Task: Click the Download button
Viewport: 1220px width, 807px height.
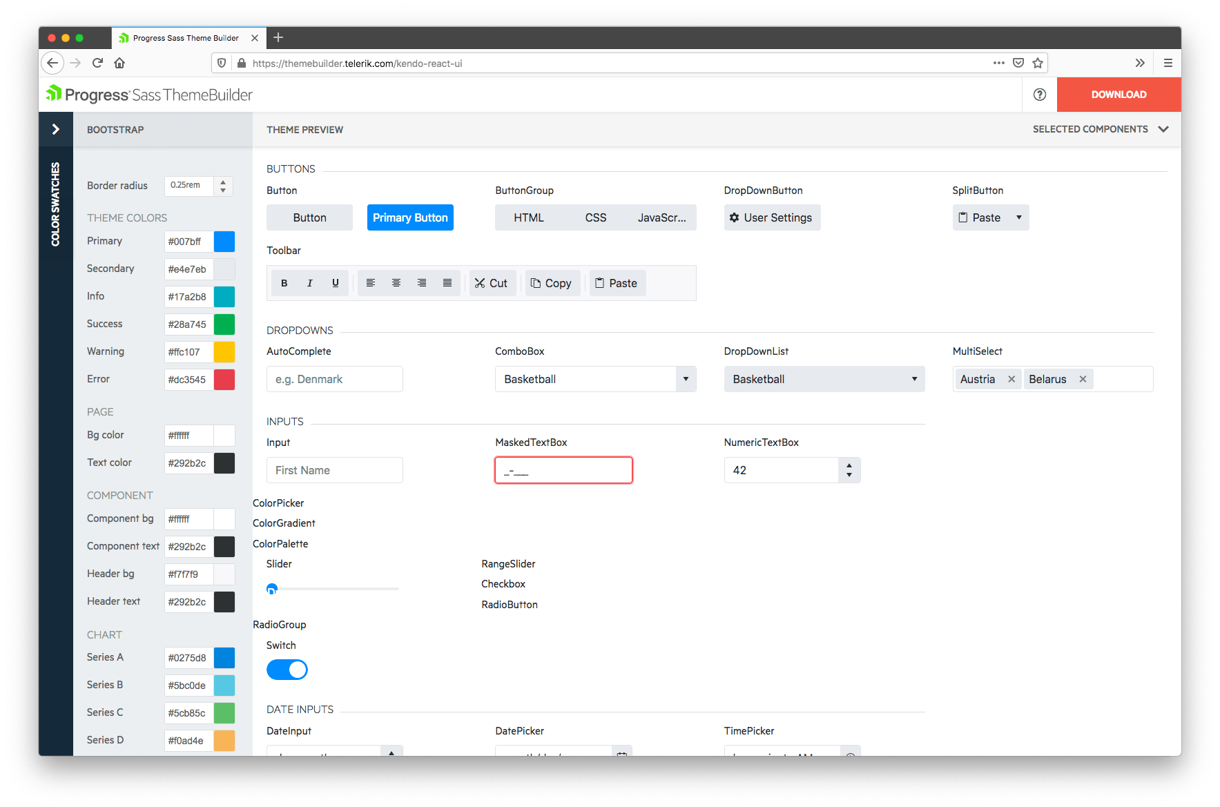Action: [1119, 95]
